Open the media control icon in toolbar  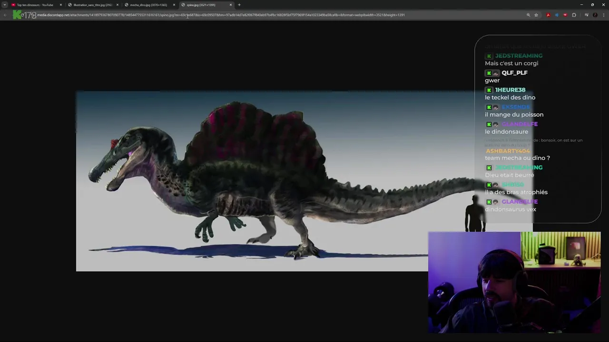coord(586,15)
